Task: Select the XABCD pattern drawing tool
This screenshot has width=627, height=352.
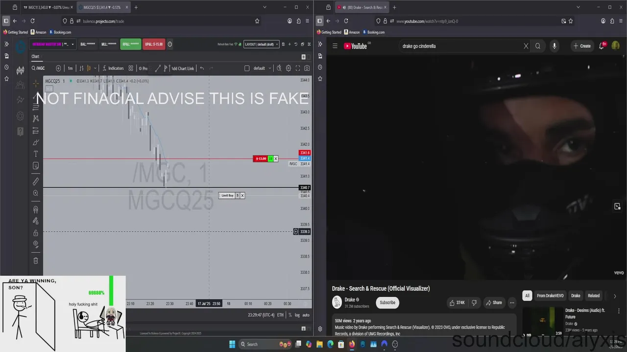Action: click(36, 118)
